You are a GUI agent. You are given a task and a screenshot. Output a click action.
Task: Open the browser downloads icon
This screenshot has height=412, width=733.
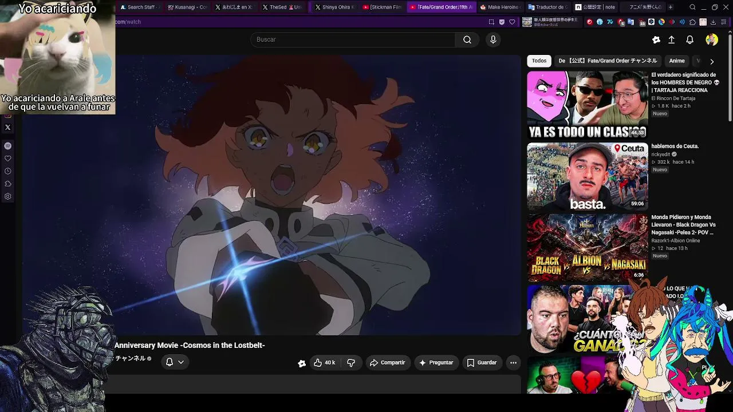click(713, 22)
